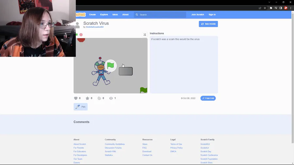Bookmark page with browser star icon
The image size is (294, 165).
[x=265, y=8]
